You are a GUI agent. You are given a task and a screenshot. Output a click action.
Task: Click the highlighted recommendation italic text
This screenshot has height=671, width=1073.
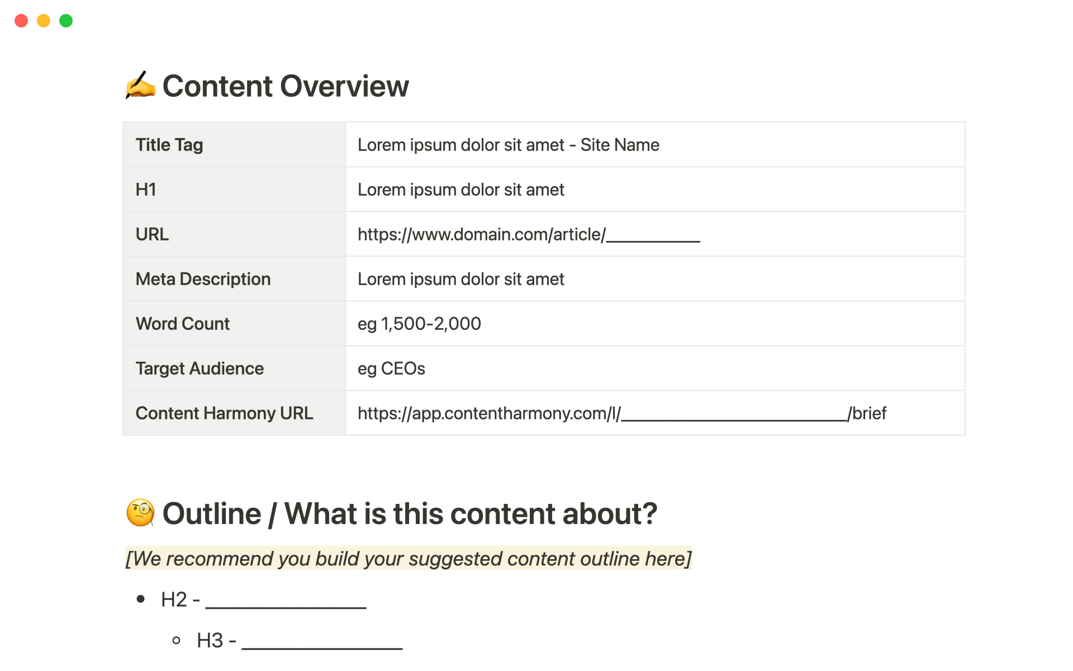pyautogui.click(x=409, y=559)
